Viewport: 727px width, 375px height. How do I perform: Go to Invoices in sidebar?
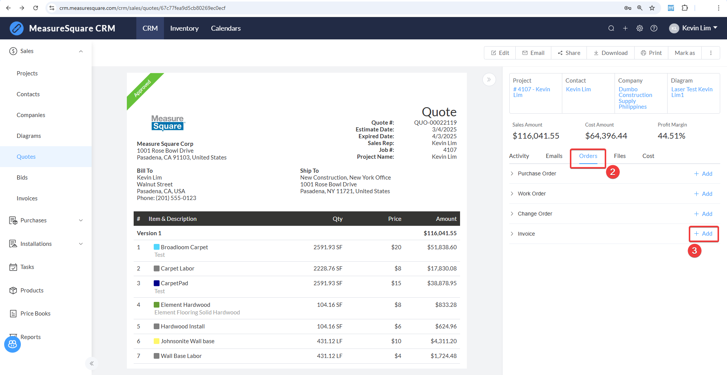(27, 198)
